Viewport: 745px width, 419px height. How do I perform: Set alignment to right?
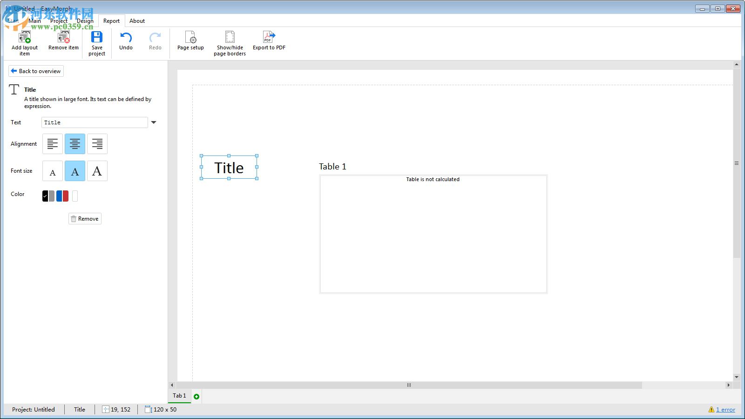(97, 144)
